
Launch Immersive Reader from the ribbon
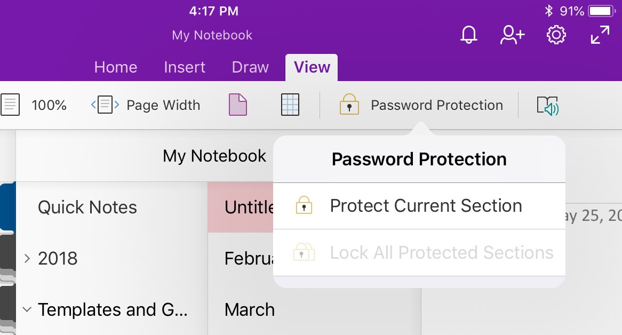(x=547, y=105)
